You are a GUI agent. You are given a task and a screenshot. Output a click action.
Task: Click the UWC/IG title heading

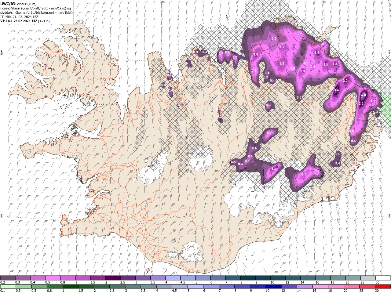point(7,4)
